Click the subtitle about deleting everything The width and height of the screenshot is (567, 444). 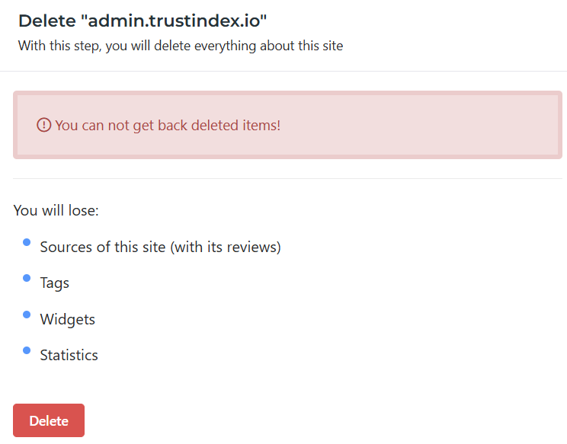coord(181,46)
